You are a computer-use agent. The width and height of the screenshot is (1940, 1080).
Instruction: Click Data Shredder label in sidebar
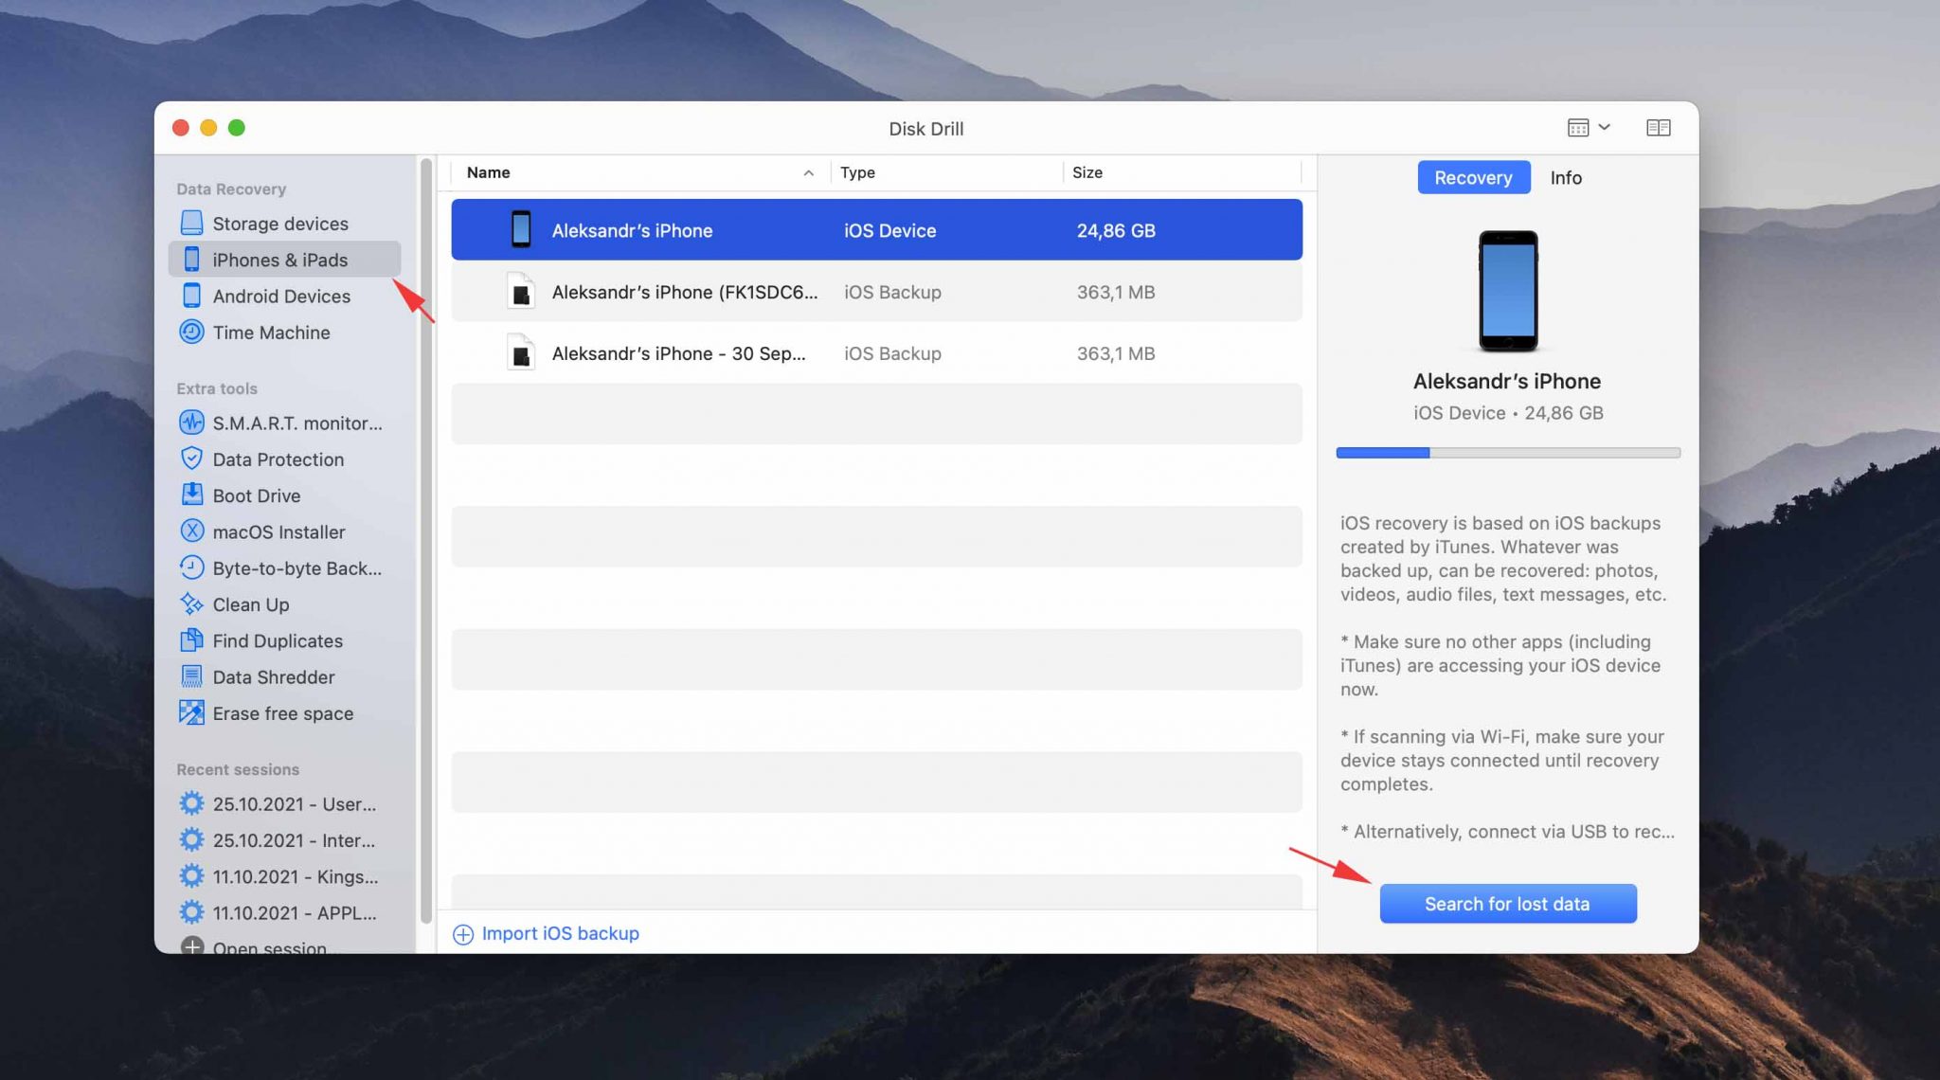click(x=274, y=676)
